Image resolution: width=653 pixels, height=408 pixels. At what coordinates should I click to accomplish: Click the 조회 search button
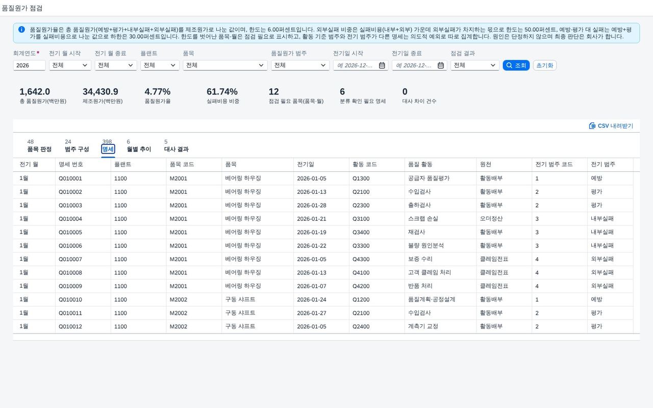click(516, 65)
